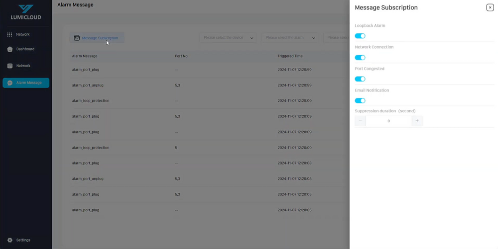
Task: Click the grid icon beside Network
Action: pyautogui.click(x=9, y=34)
